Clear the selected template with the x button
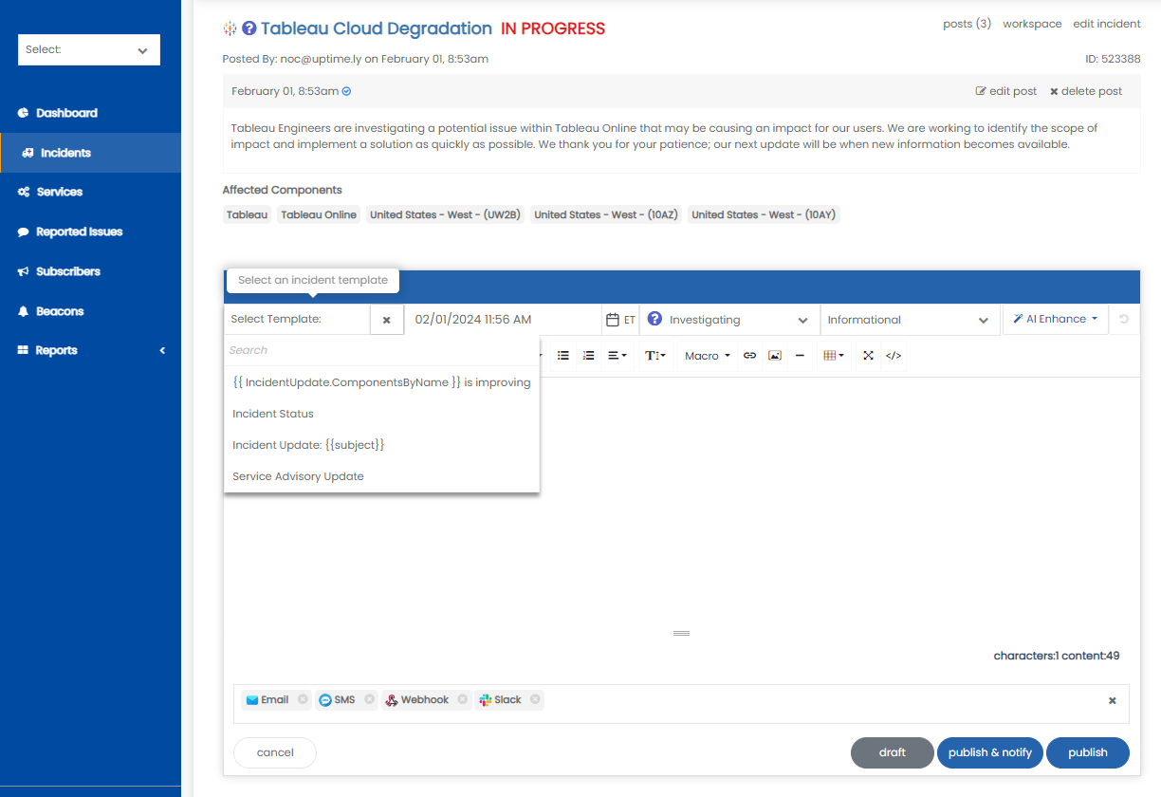Viewport: 1161px width, 797px height. 386,320
